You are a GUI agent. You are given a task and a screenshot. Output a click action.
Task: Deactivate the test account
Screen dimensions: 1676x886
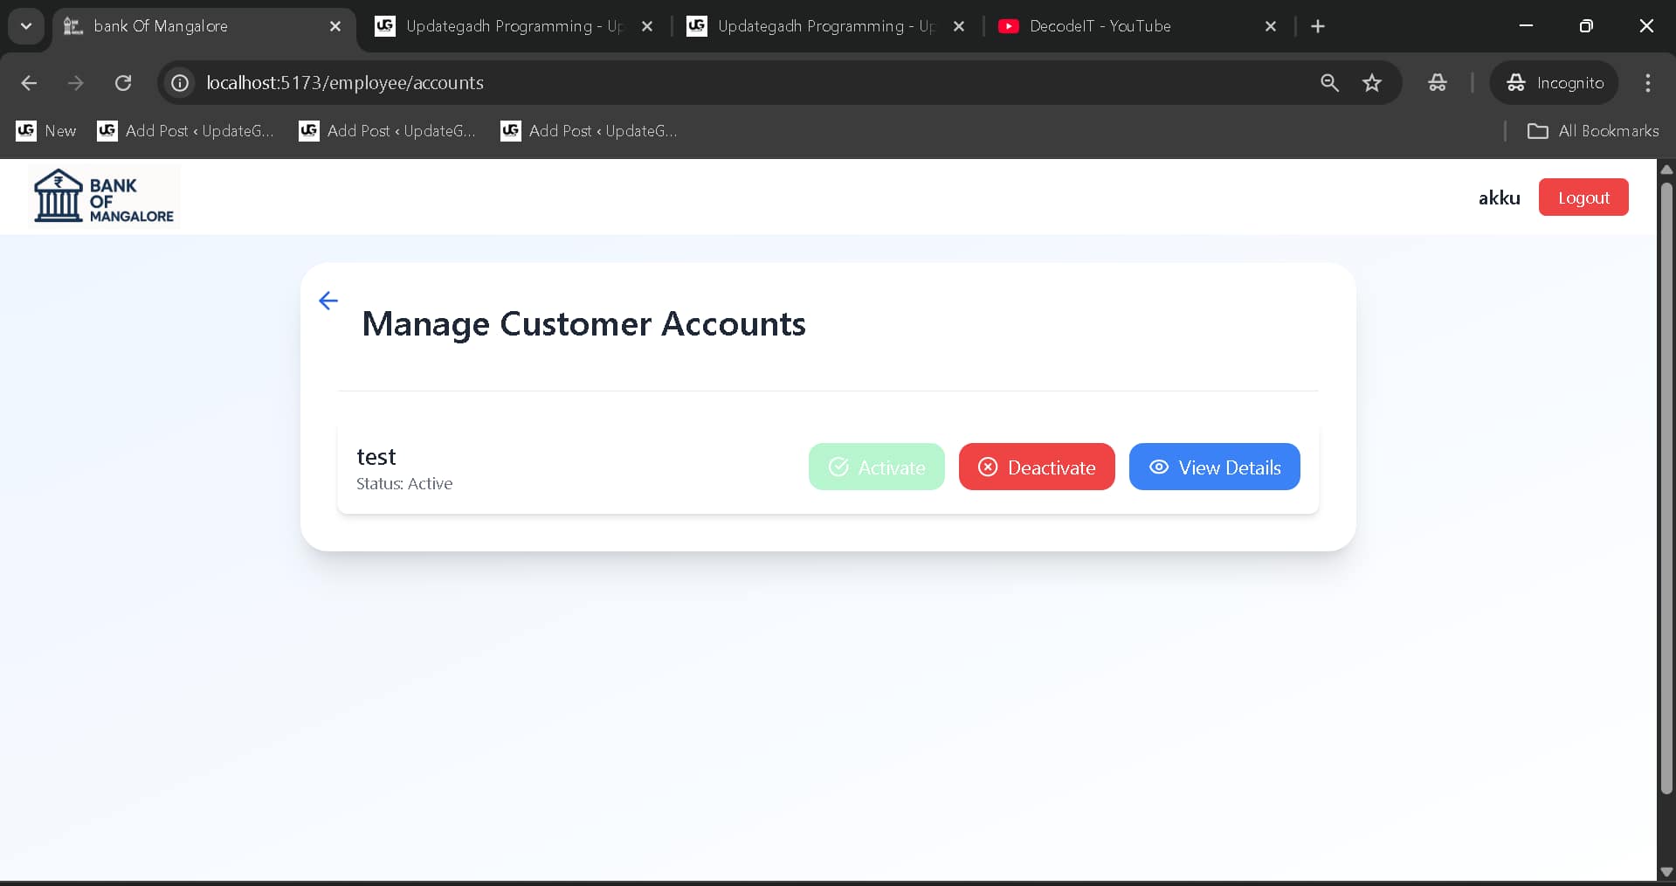point(1037,467)
